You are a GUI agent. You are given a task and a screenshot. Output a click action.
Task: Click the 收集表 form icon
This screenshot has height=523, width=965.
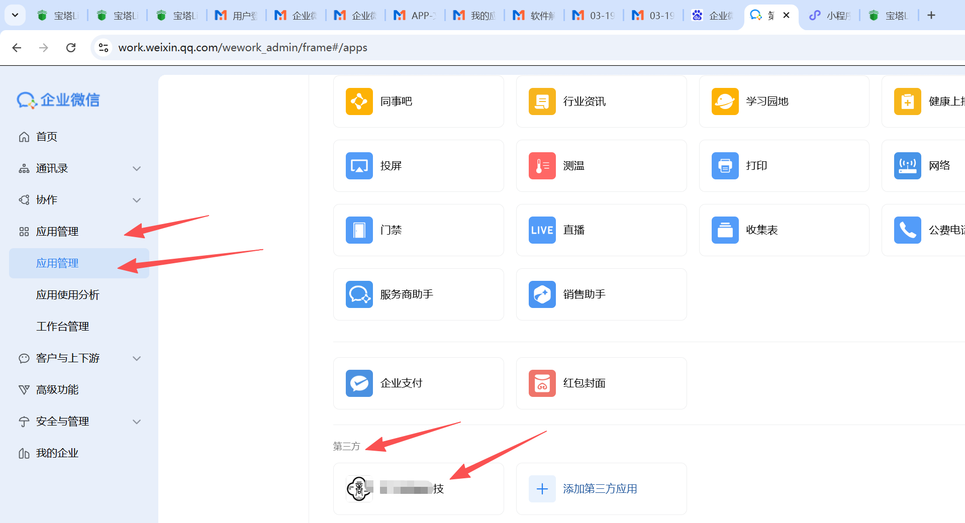pyautogui.click(x=725, y=230)
